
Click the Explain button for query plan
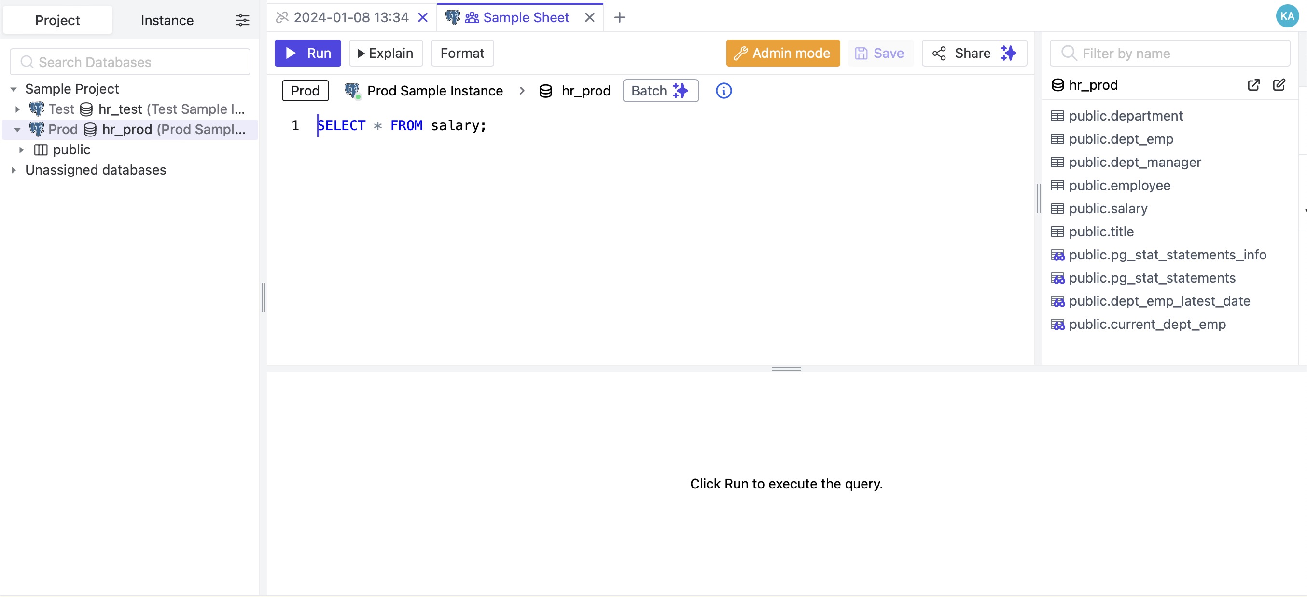pyautogui.click(x=384, y=53)
